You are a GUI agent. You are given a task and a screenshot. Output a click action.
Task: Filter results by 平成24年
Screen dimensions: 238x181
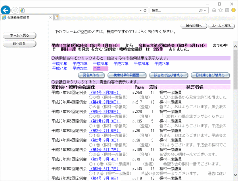coord(59,69)
